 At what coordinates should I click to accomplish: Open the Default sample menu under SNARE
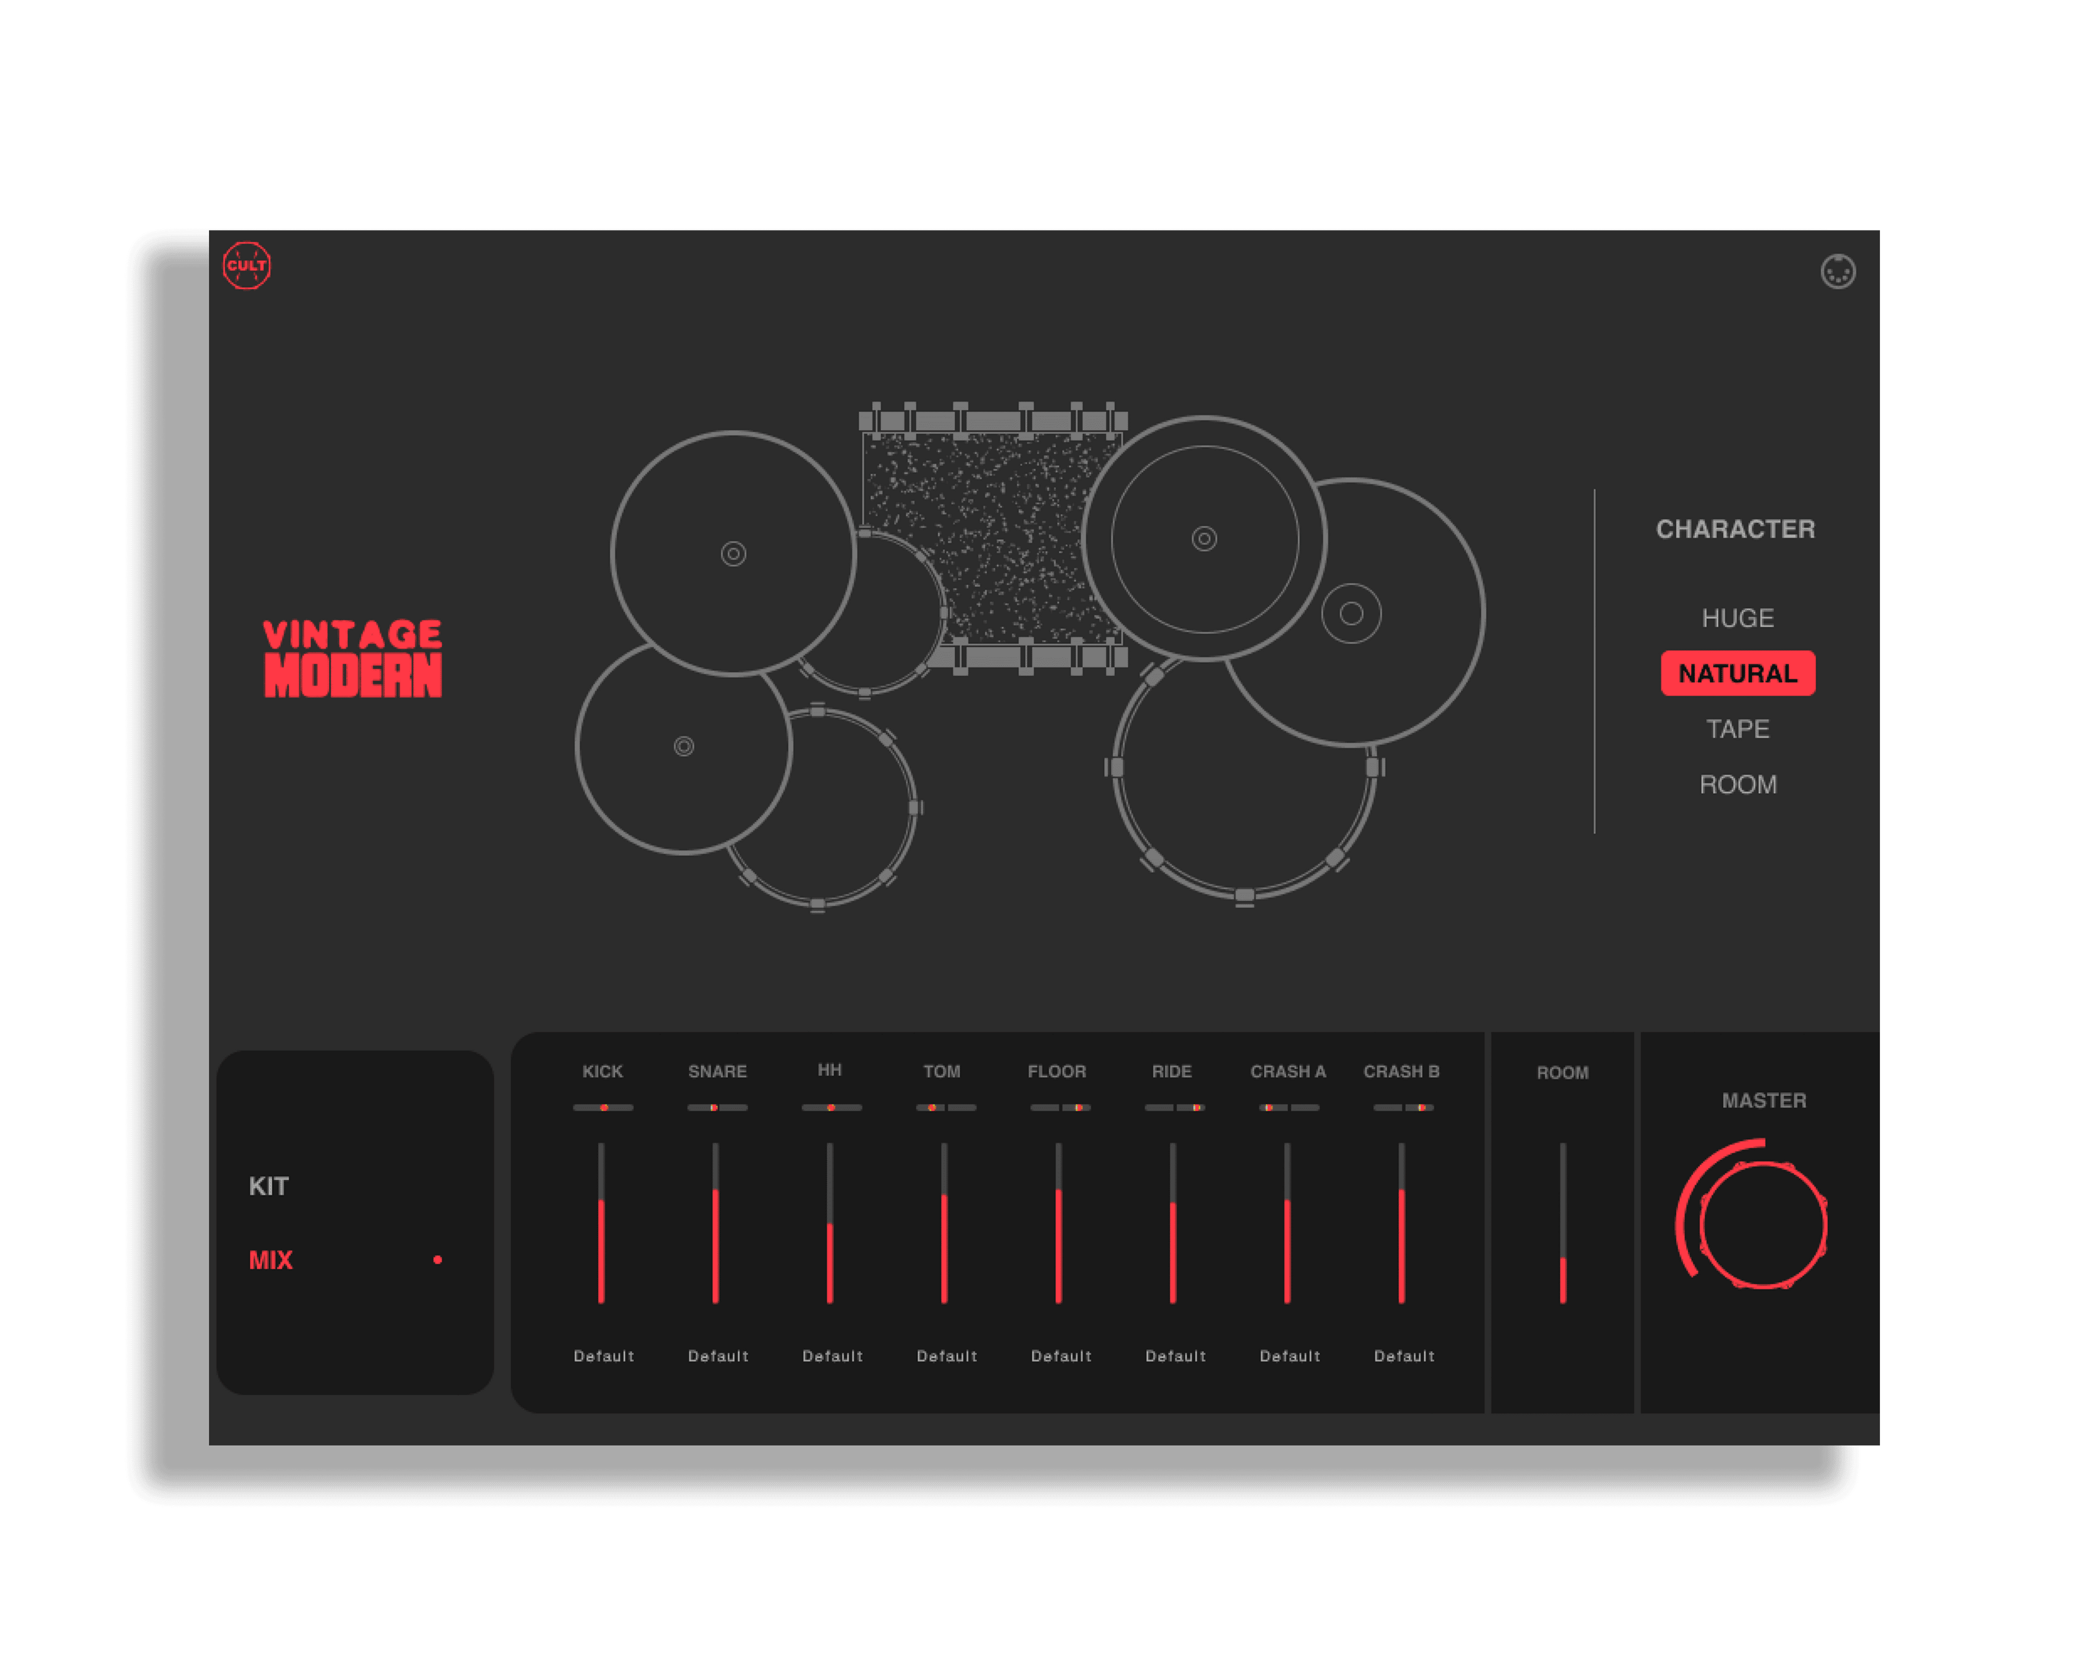click(x=717, y=1356)
